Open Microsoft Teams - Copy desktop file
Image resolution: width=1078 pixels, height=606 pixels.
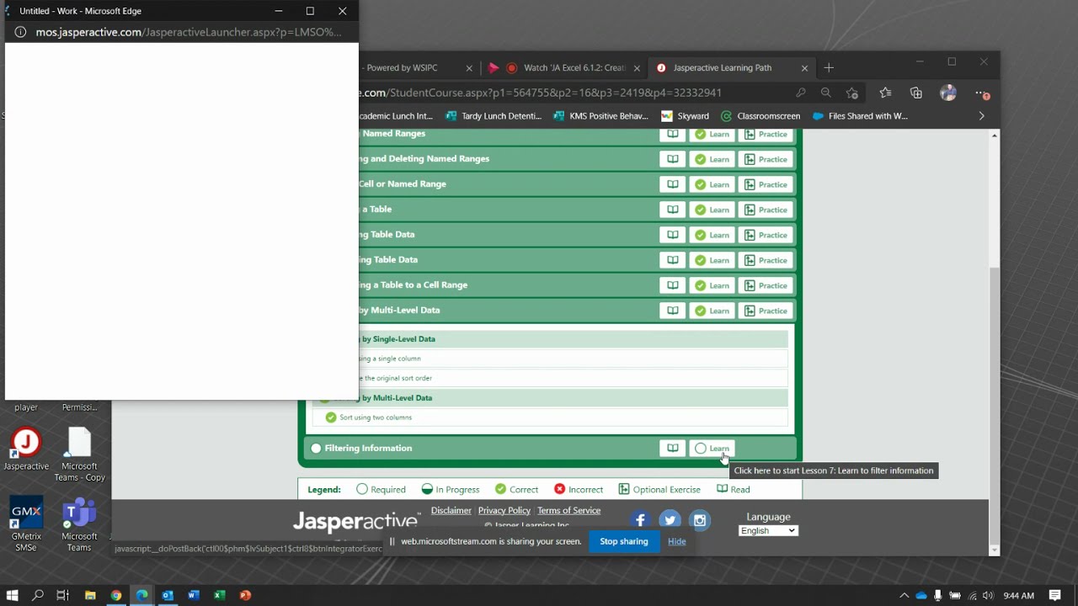pyautogui.click(x=79, y=455)
